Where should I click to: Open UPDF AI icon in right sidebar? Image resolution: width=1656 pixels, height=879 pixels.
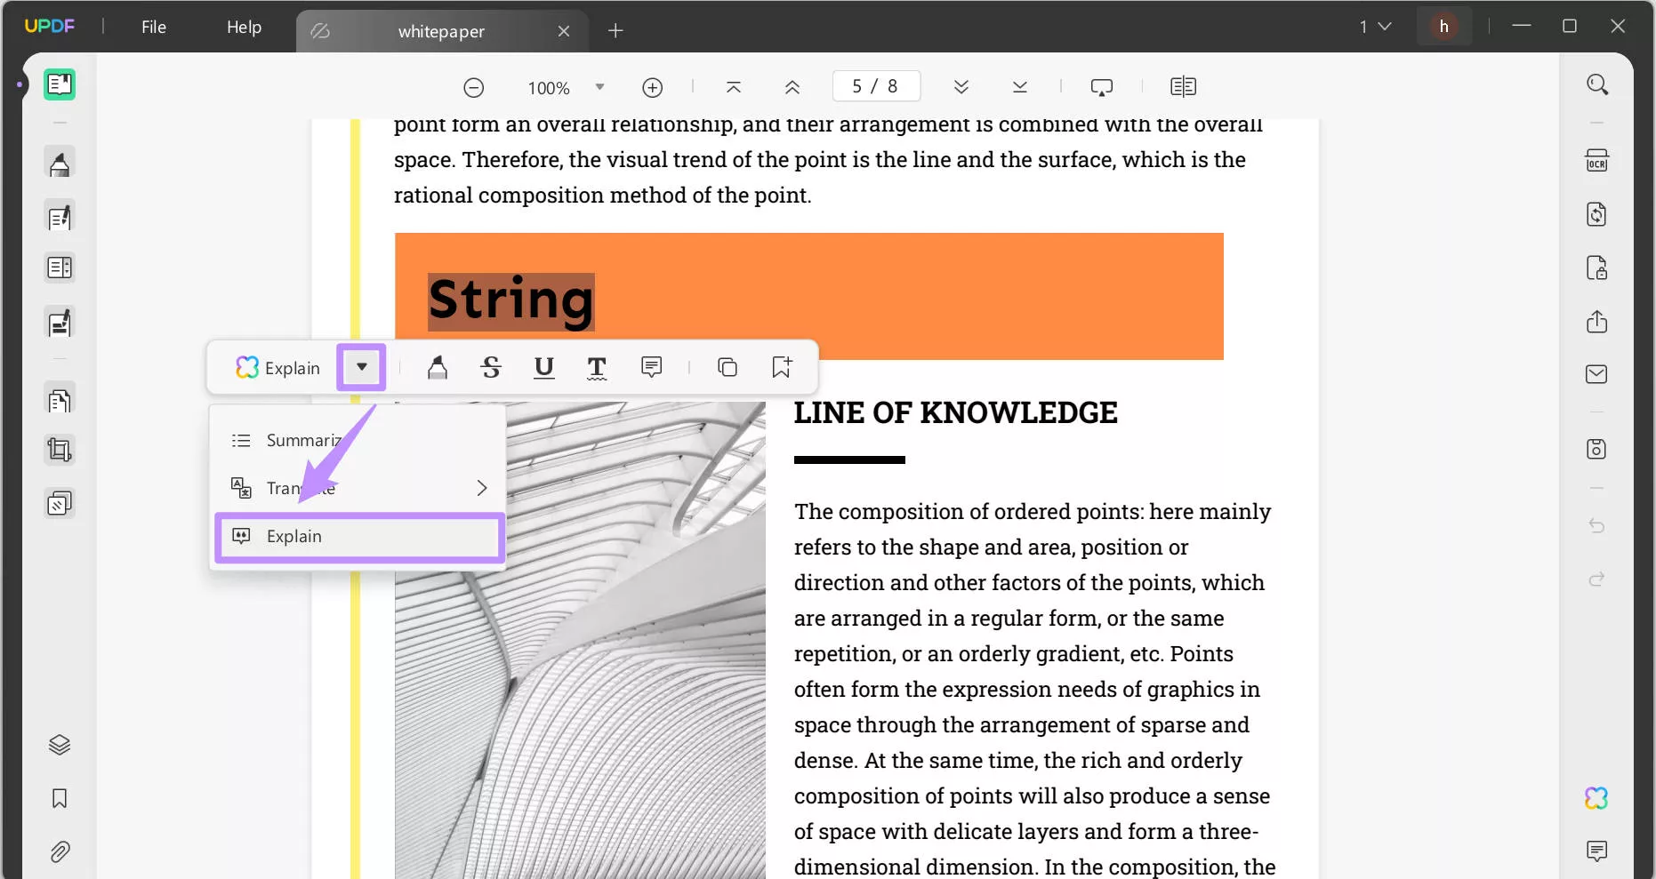(x=1597, y=798)
